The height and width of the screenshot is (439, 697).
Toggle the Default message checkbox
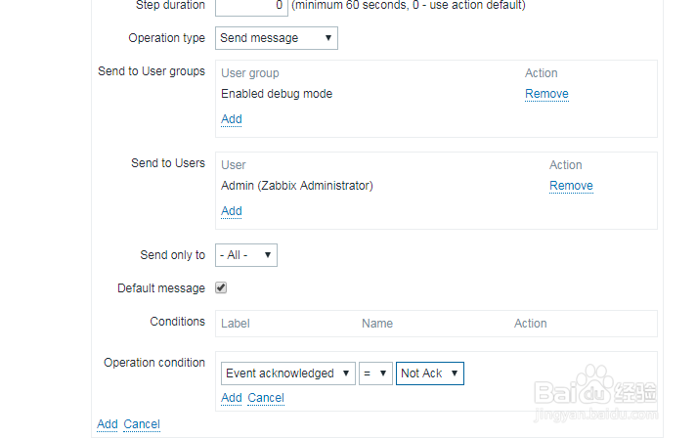[221, 288]
